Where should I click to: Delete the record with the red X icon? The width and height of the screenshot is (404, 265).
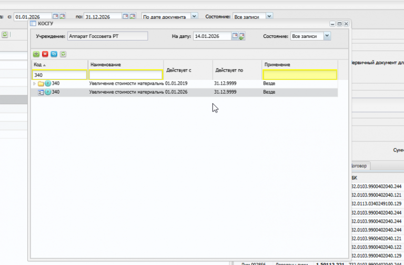point(45,54)
